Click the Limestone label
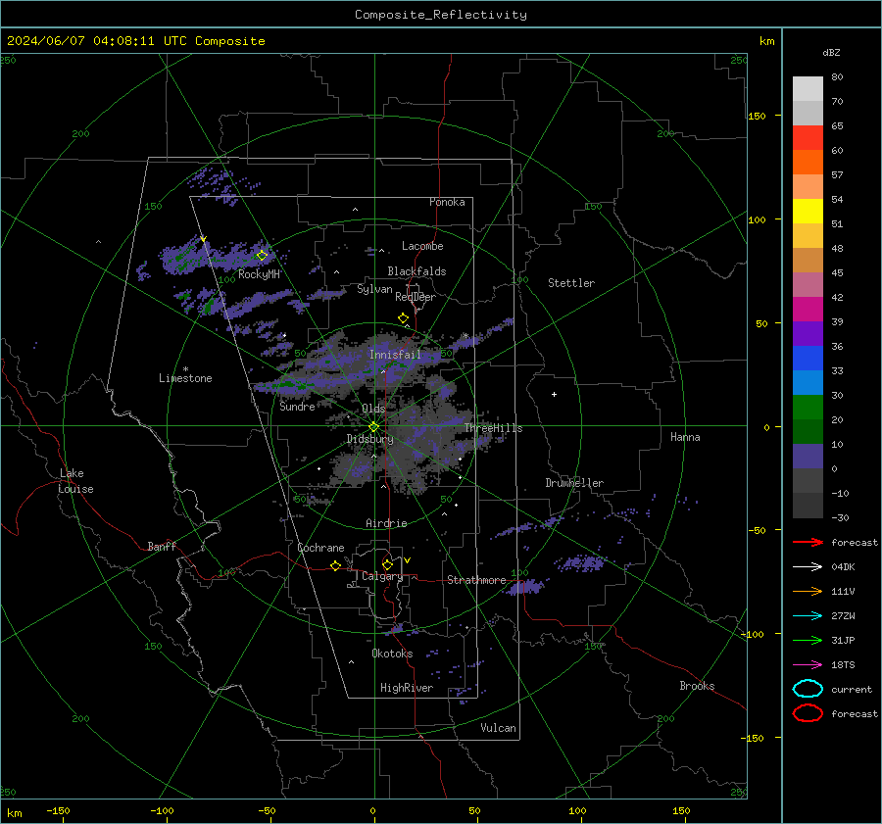Viewport: 882px width, 824px height. (x=185, y=378)
